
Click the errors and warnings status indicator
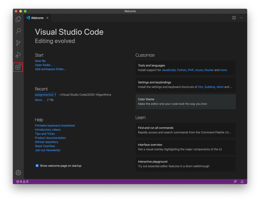22,182
